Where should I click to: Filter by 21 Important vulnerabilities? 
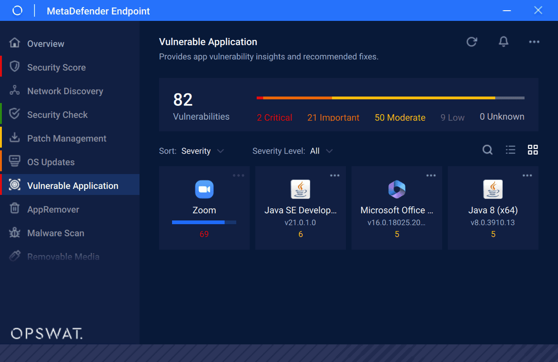333,117
